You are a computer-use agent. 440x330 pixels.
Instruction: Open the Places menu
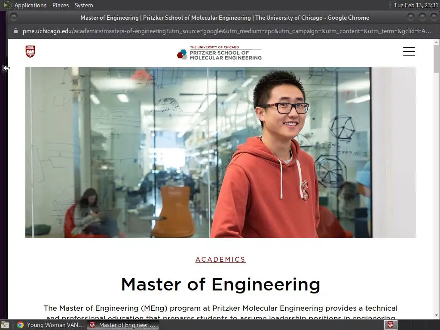[60, 5]
